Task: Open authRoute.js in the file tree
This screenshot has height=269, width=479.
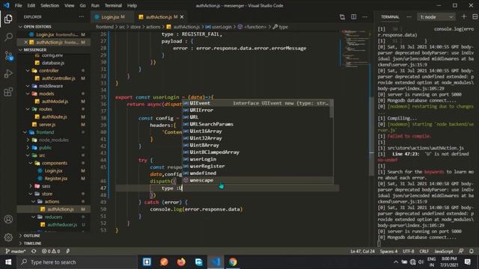Action: click(x=54, y=117)
